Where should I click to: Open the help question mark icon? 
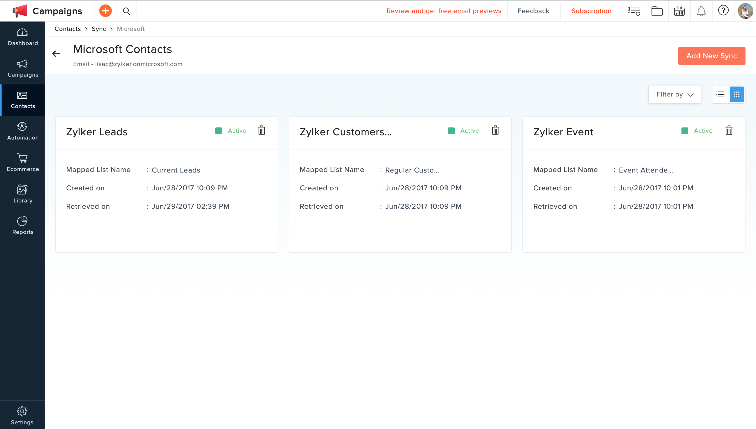coord(723,10)
